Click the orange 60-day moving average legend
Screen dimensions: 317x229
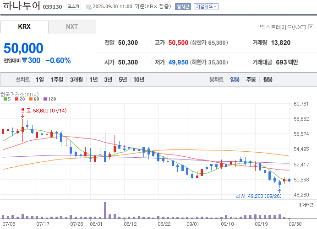(34, 99)
